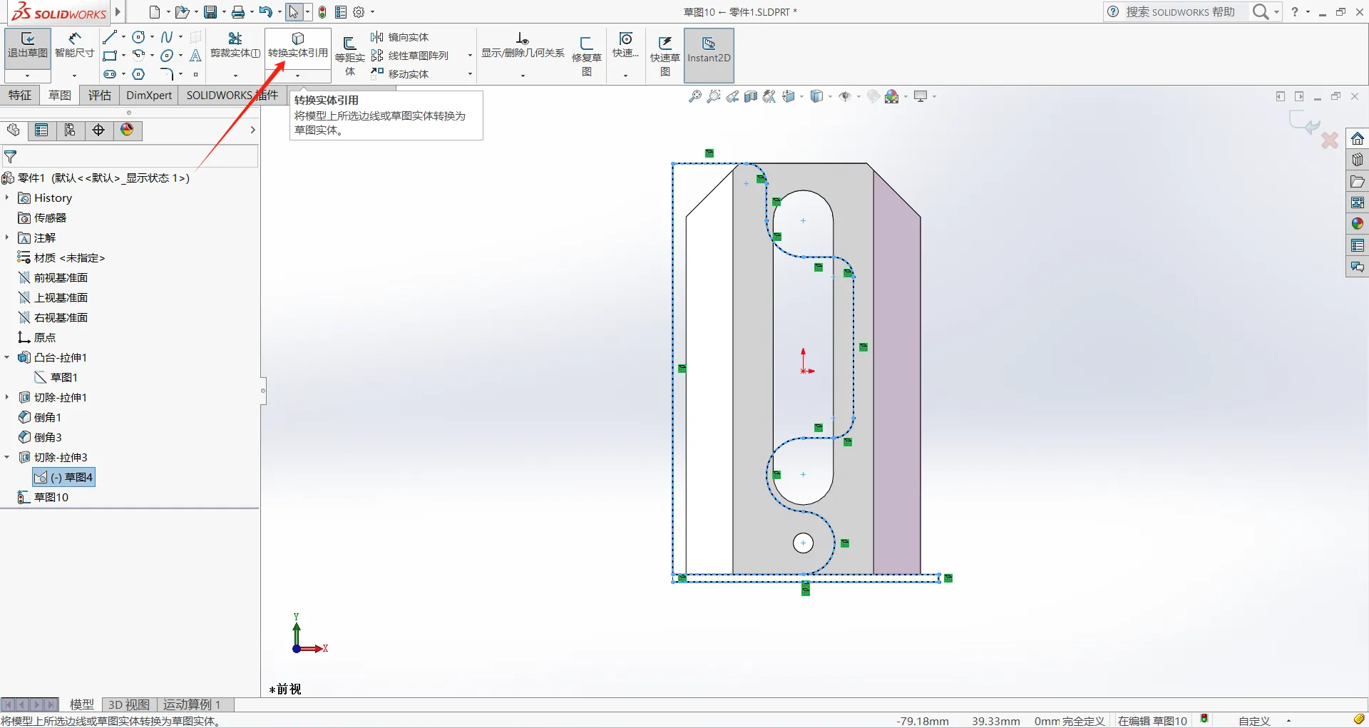This screenshot has width=1369, height=728.
Task: Click the 修复草图 button
Action: click(587, 56)
